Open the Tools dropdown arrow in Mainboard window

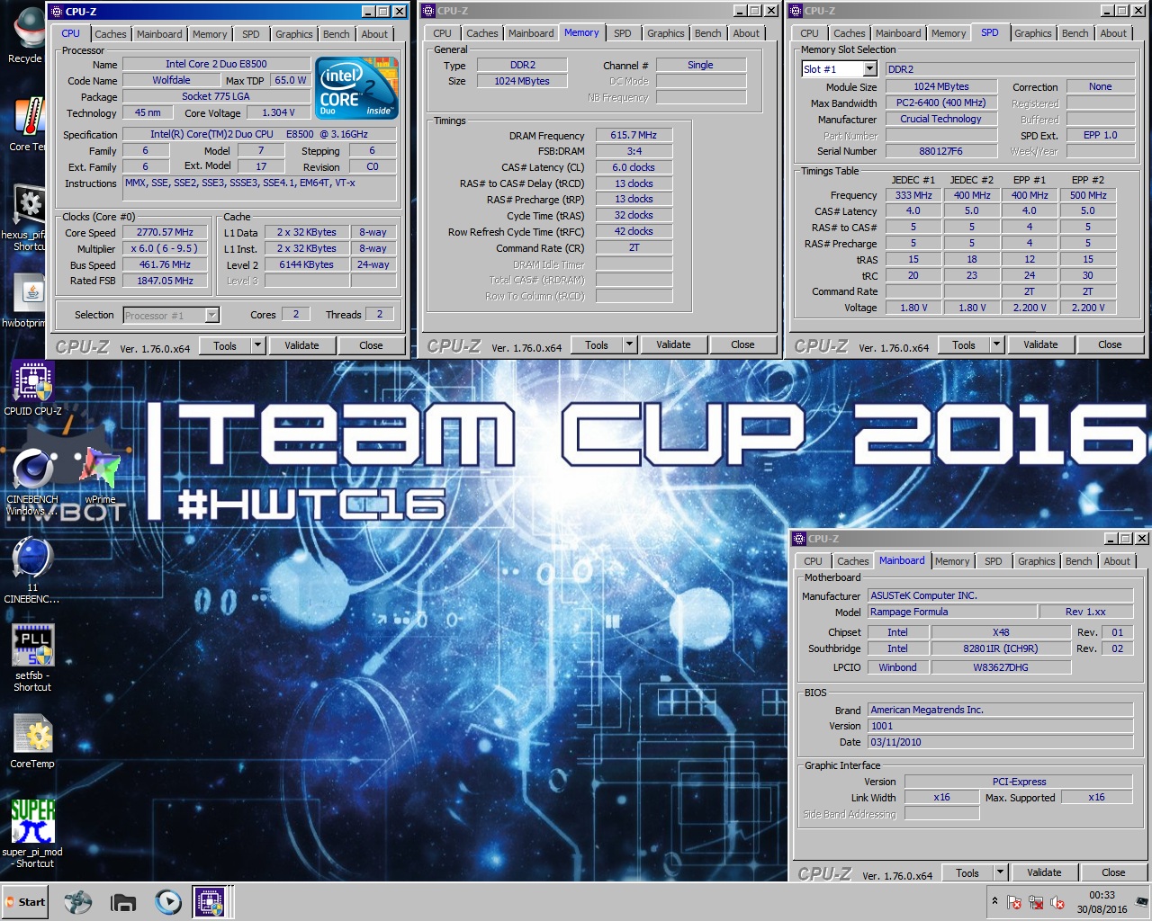pos(1000,872)
